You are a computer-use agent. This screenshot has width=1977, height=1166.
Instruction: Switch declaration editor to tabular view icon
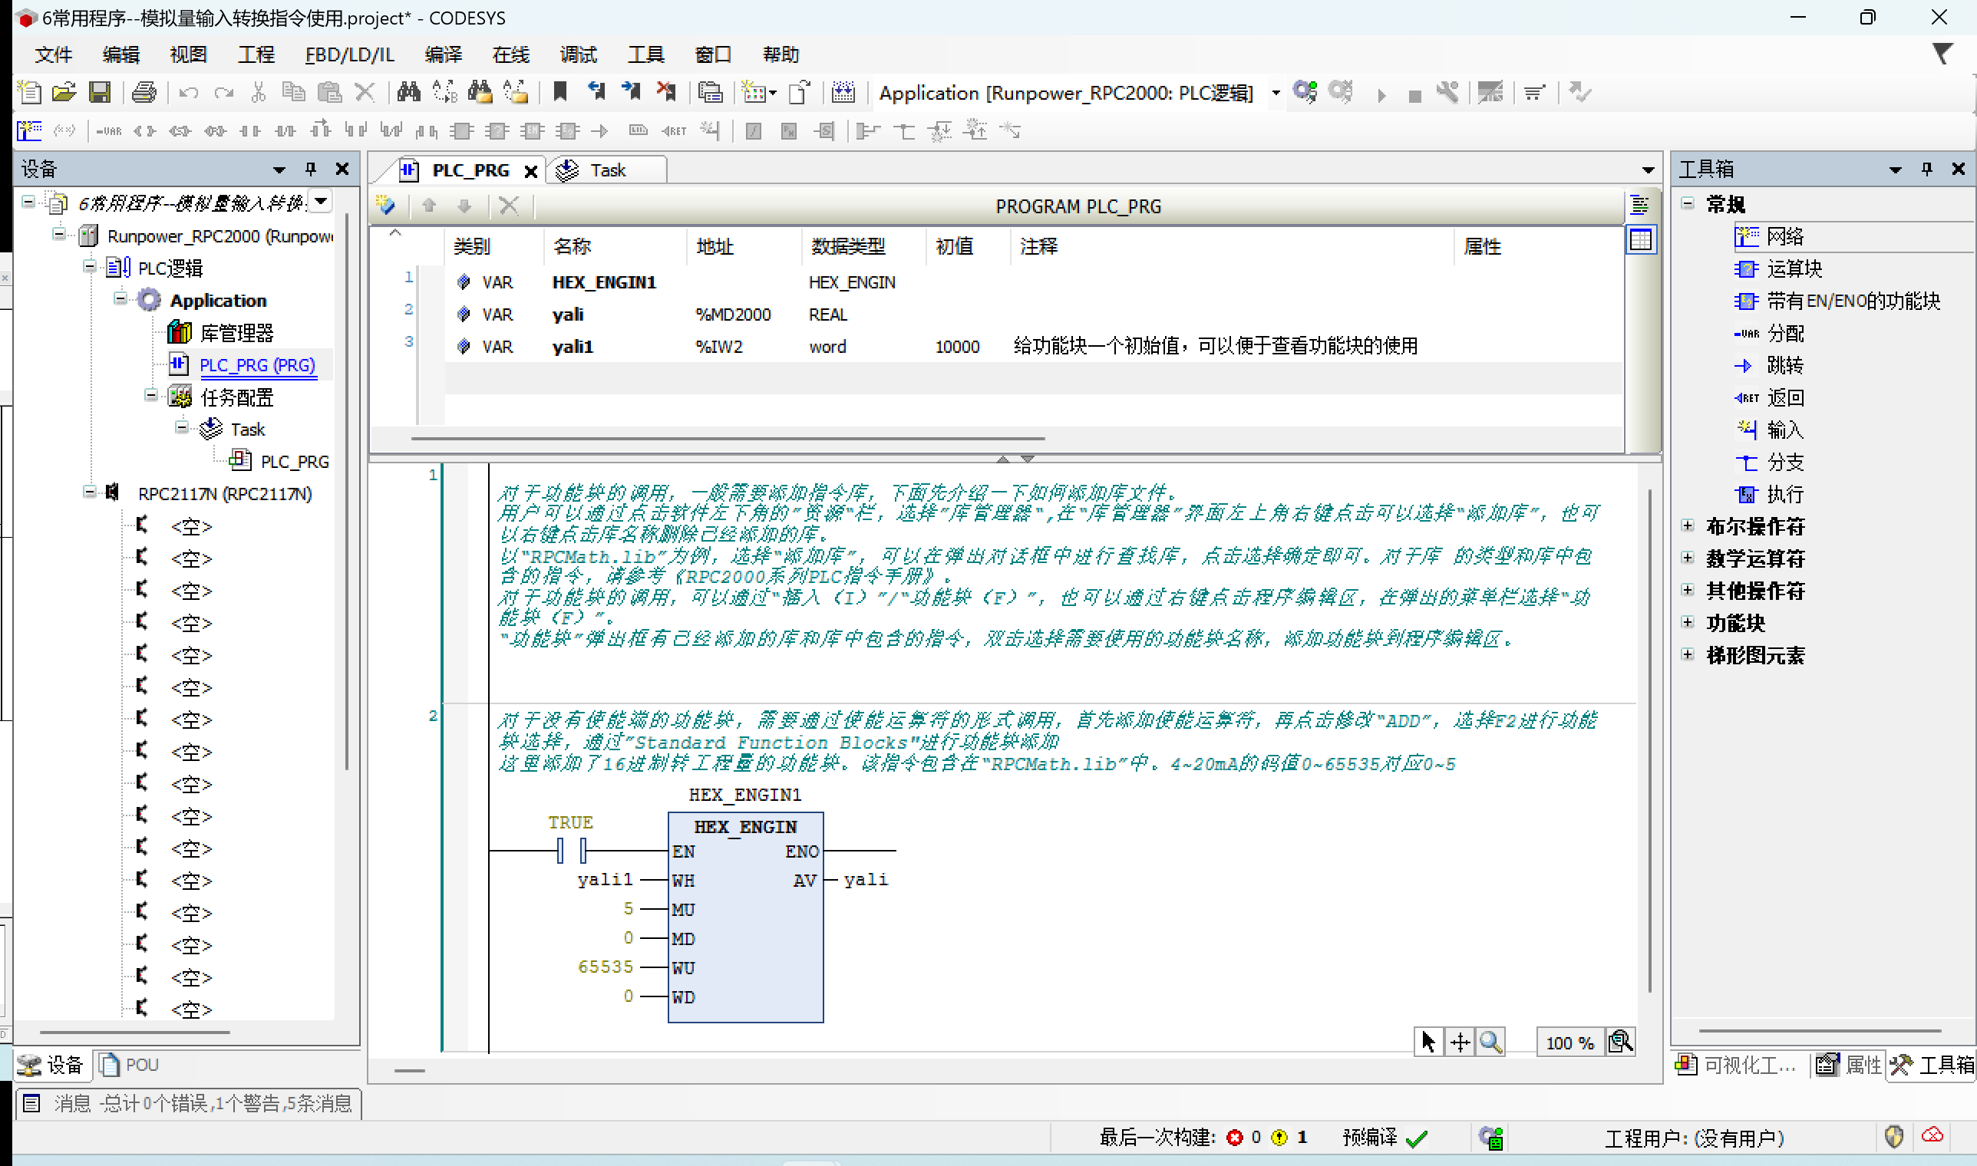click(1641, 239)
